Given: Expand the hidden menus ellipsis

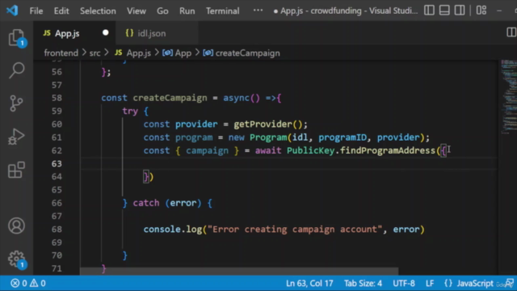Looking at the screenshot, I should (258, 11).
